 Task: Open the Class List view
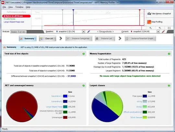(x=47, y=38)
